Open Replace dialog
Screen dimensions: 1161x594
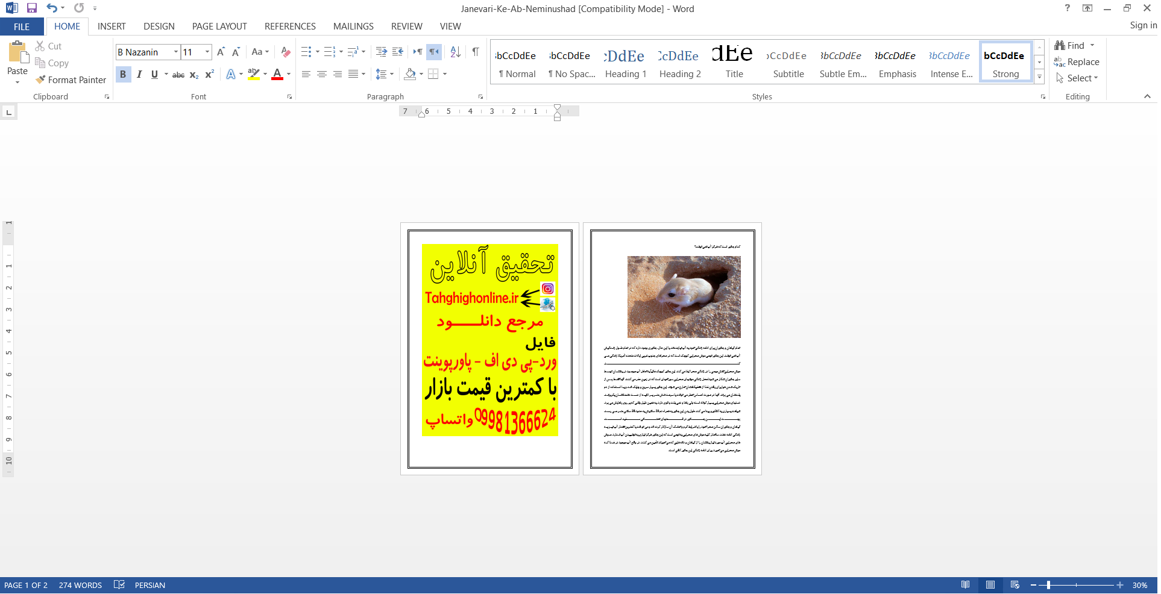click(x=1077, y=62)
